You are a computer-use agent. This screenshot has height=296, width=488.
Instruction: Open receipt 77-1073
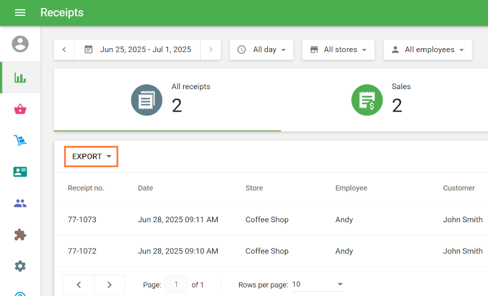click(82, 220)
